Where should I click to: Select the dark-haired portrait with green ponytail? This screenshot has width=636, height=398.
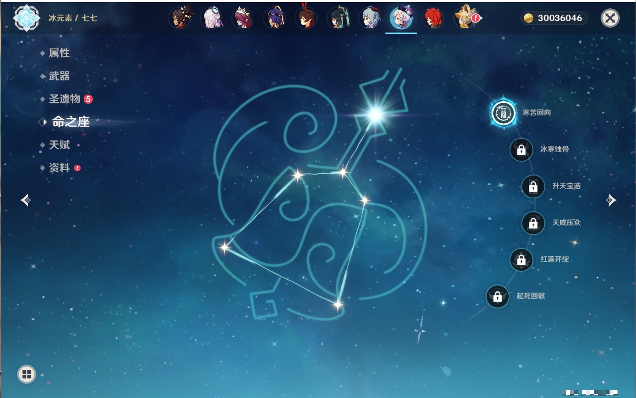[x=338, y=18]
